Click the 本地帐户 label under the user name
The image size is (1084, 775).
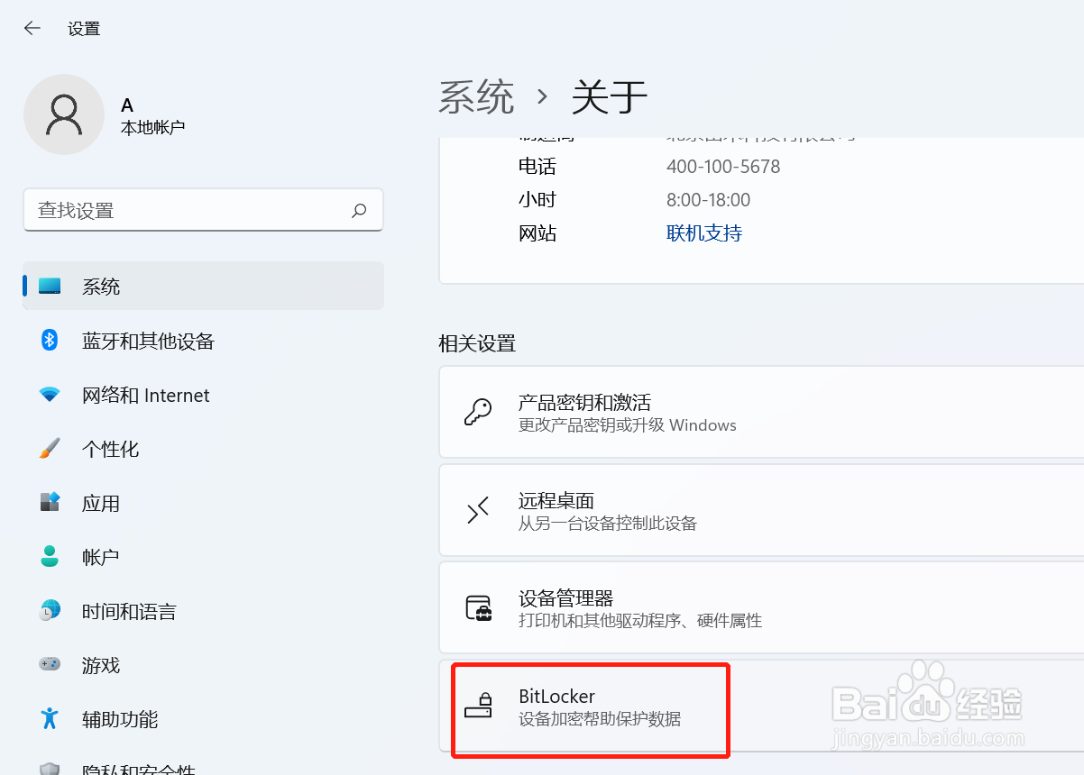click(153, 128)
